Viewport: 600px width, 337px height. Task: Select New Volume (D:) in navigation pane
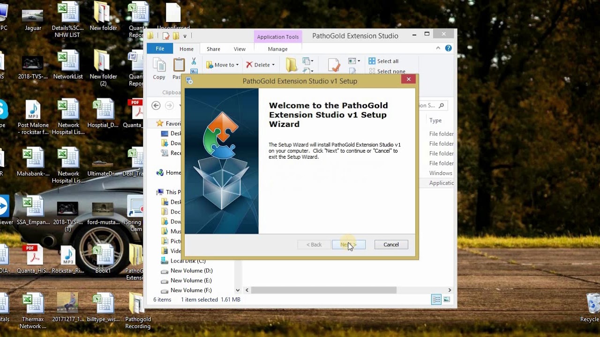pos(187,271)
